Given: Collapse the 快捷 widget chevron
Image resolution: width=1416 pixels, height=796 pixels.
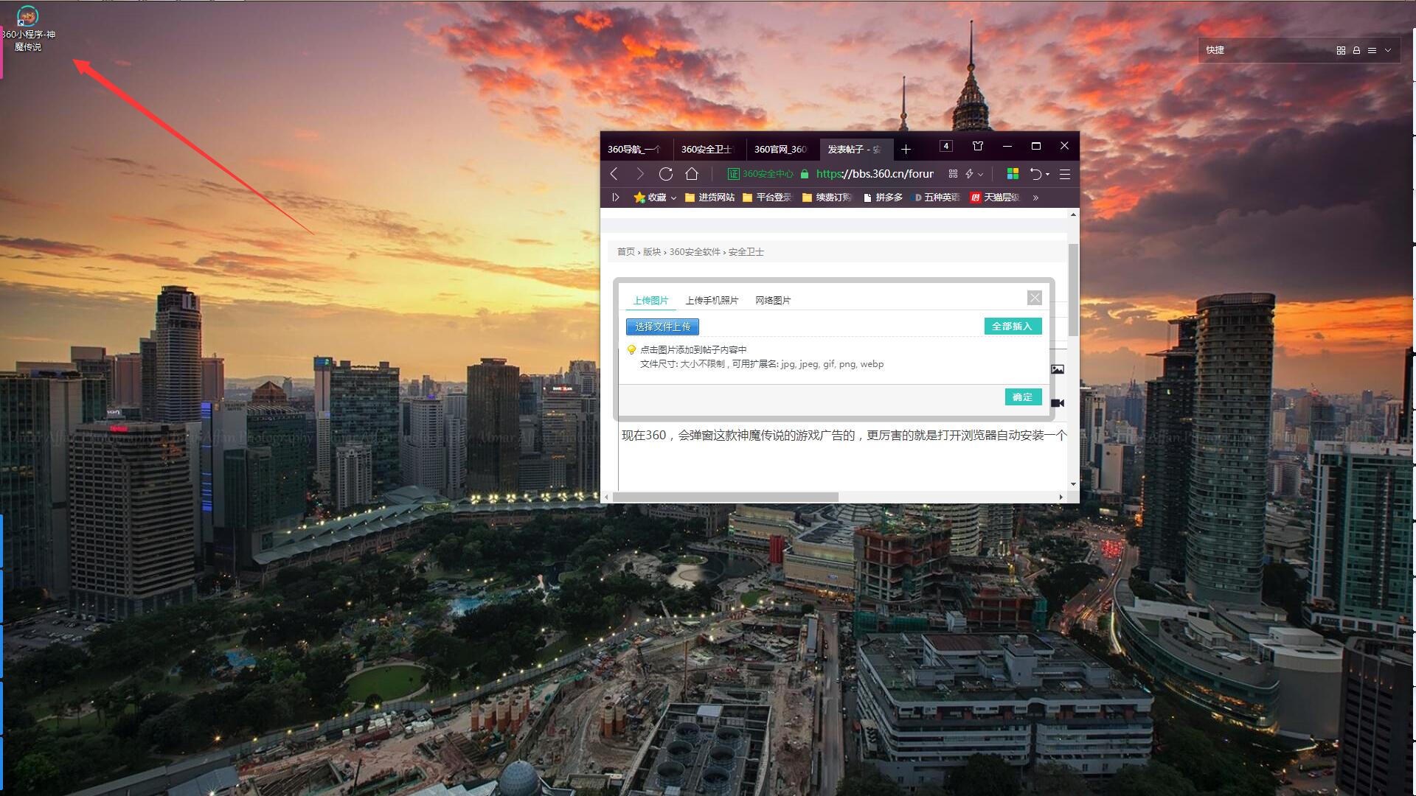Looking at the screenshot, I should coord(1388,50).
